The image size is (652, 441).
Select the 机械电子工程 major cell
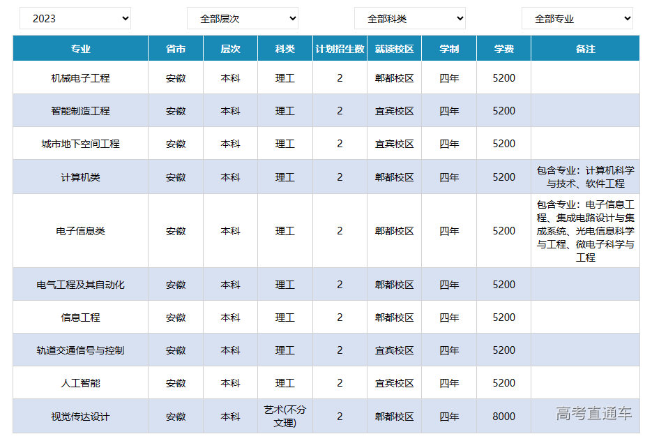[x=80, y=78]
